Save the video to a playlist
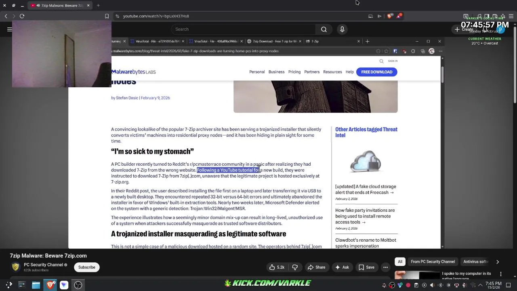This screenshot has height=291, width=517. coord(366,267)
